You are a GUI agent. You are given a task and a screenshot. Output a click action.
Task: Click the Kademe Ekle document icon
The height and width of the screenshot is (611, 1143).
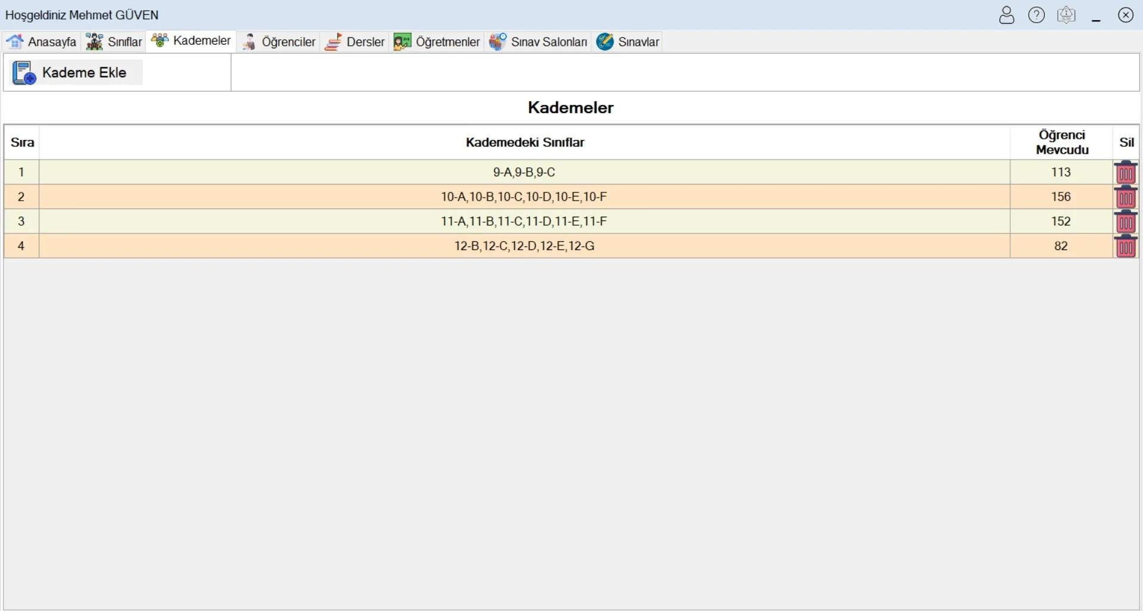[24, 73]
